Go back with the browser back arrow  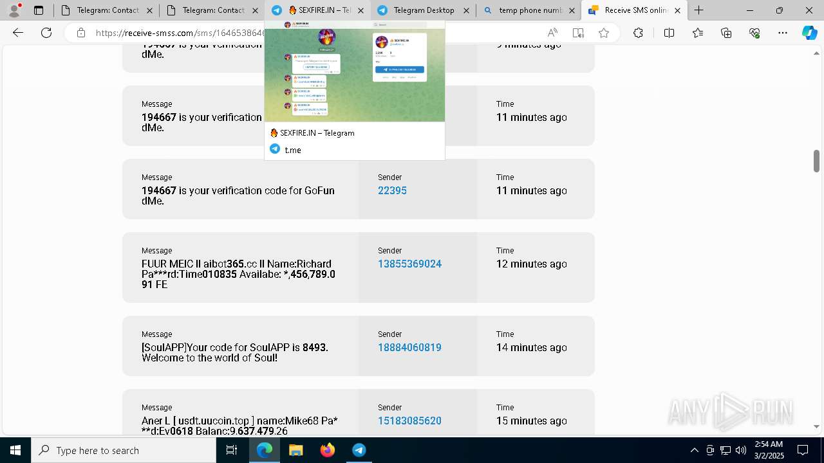(x=18, y=33)
